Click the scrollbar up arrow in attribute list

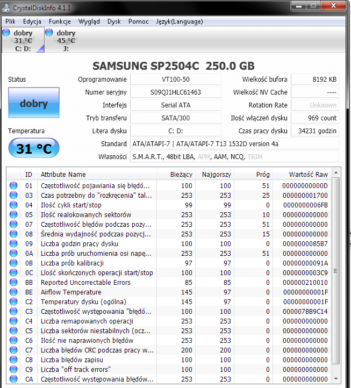pyautogui.click(x=336, y=173)
